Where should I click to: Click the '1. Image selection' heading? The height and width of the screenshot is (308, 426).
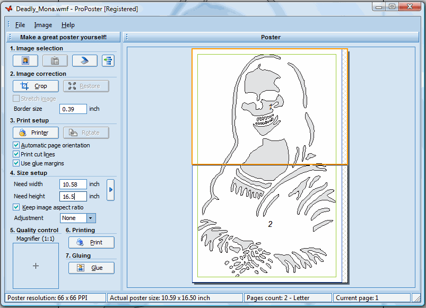37,48
